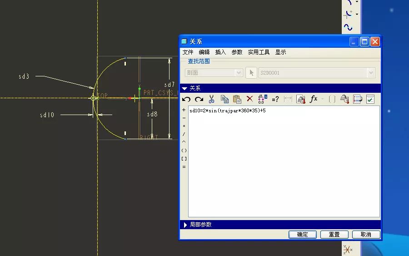The height and width of the screenshot is (256, 409).
Task: Select the sd7 dimension label in sketch
Action: click(169, 85)
